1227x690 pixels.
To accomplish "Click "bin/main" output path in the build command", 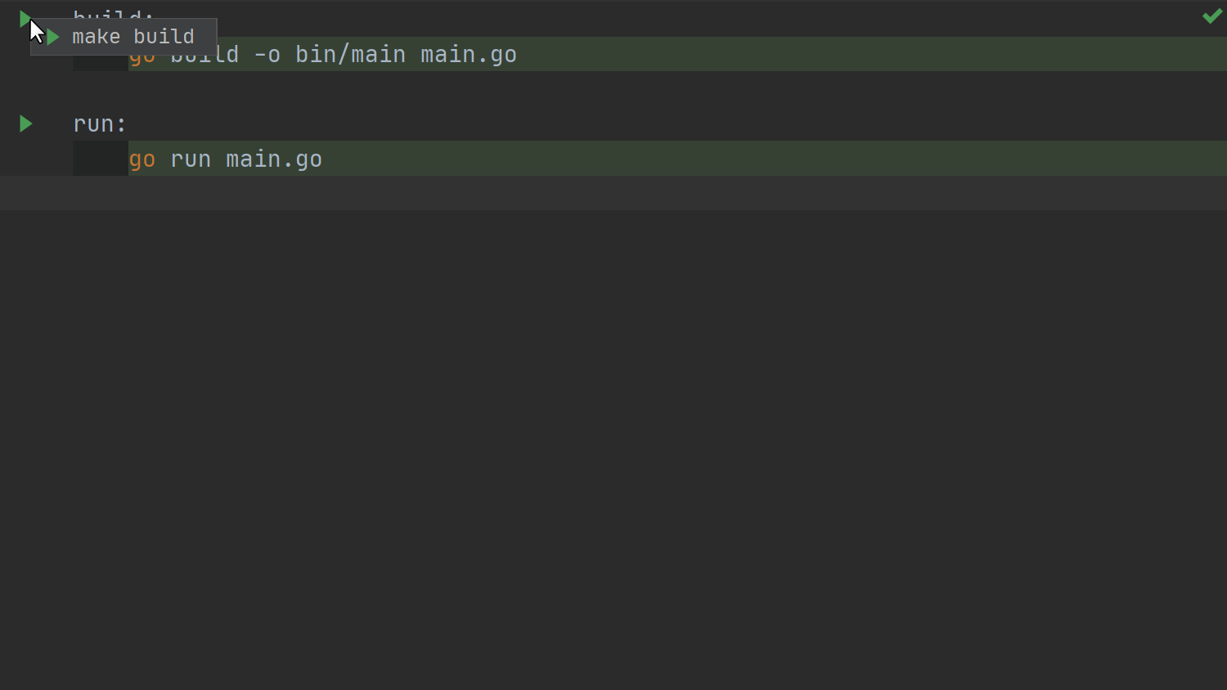I will tap(350, 55).
